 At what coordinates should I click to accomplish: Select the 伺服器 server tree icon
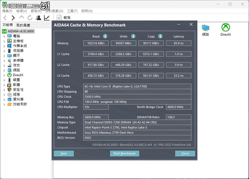tap(9, 51)
